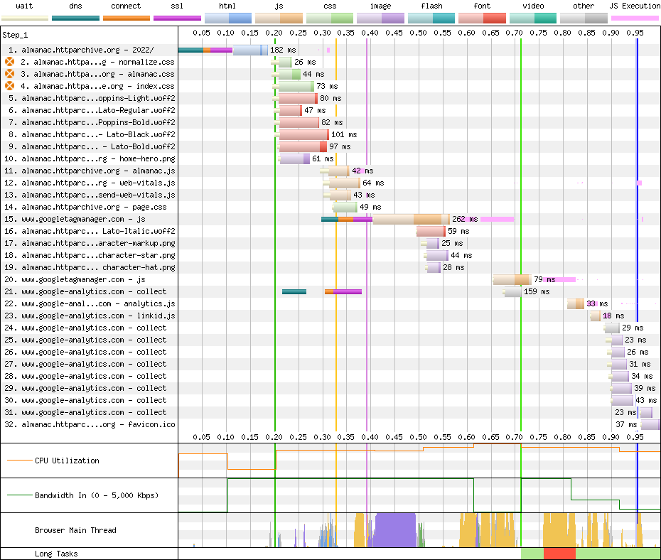Click the orange connect legend swatch
661x560 pixels.
click(126, 17)
